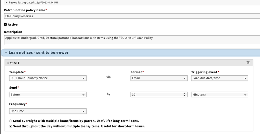Open the Frequency dropdown showing One Time
This screenshot has width=260, height=134.
tap(48, 111)
